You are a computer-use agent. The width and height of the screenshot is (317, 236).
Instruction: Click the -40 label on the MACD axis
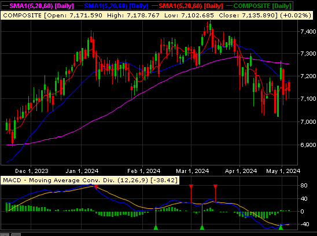(305, 224)
